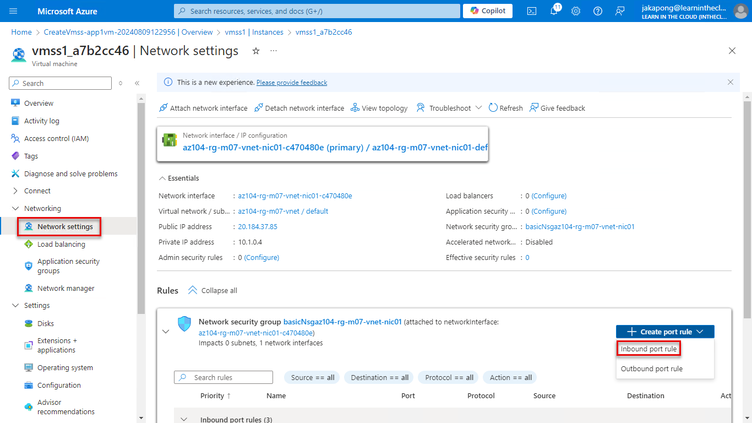
Task: Sort rules by Priority column
Action: pos(216,395)
